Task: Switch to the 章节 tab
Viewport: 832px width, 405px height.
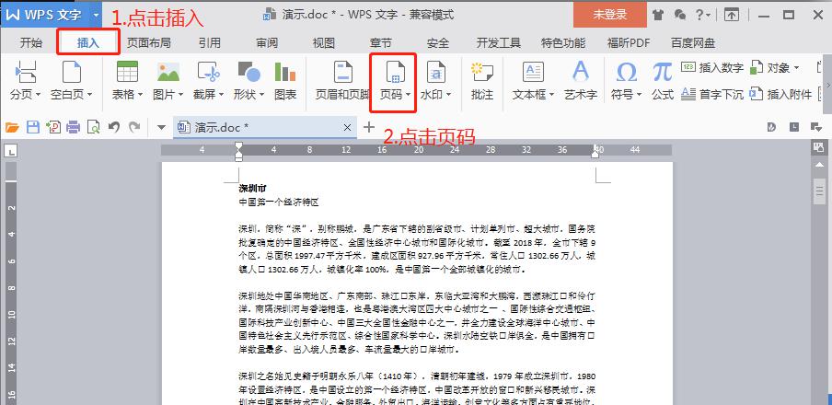Action: (381, 43)
